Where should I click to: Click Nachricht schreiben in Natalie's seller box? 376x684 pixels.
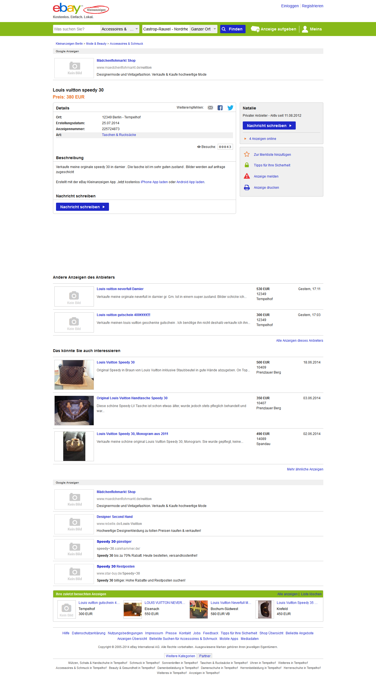click(269, 126)
